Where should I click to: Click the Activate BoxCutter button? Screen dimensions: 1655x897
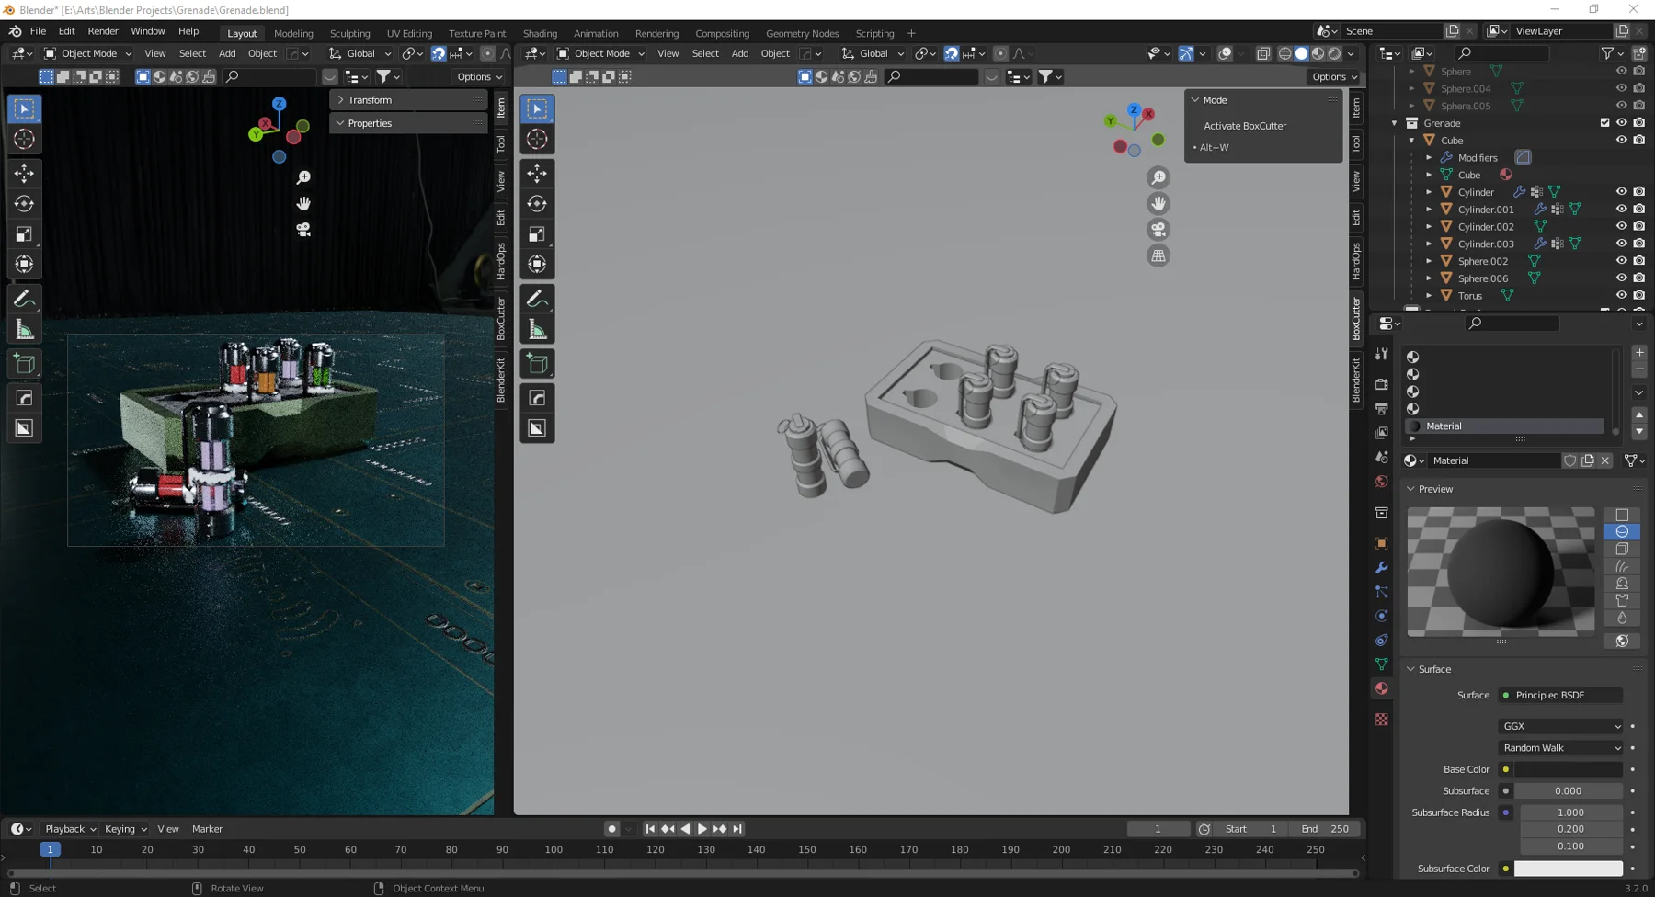click(1245, 126)
